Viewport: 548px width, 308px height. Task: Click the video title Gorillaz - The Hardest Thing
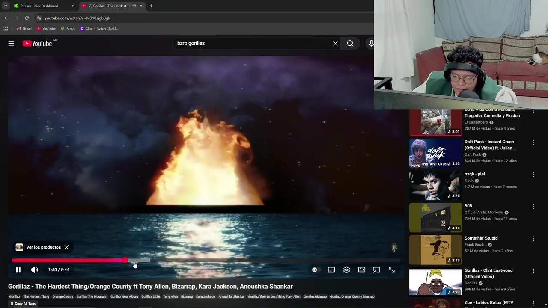[x=150, y=287]
